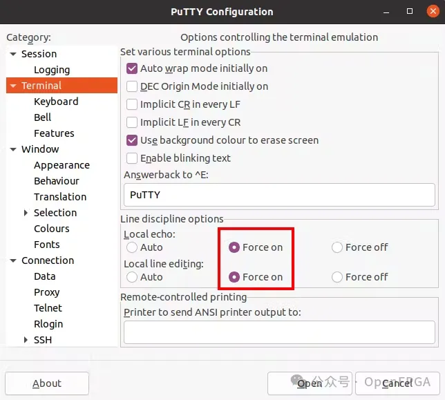Select the Terminal category label
The width and height of the screenshot is (445, 400).
click(41, 86)
